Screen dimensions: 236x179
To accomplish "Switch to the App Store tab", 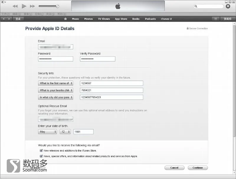I will tap(121, 19).
